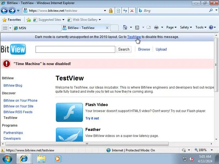The height and width of the screenshot is (164, 219).
Task: Open a new blank tab
Action: point(114,28)
